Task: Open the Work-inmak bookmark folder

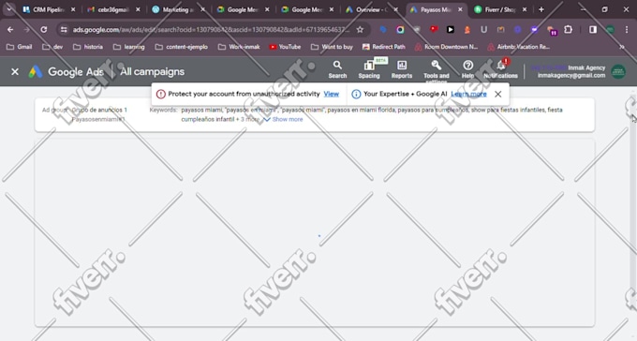Action: [x=239, y=47]
